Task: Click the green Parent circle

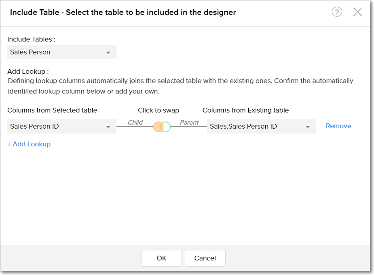Action: coord(166,127)
